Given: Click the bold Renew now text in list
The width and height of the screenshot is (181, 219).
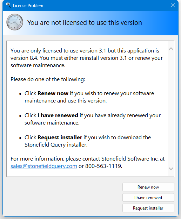Looking at the screenshot, I should click(x=53, y=93).
